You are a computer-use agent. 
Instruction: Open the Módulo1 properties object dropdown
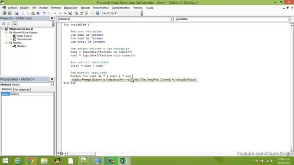point(51,85)
